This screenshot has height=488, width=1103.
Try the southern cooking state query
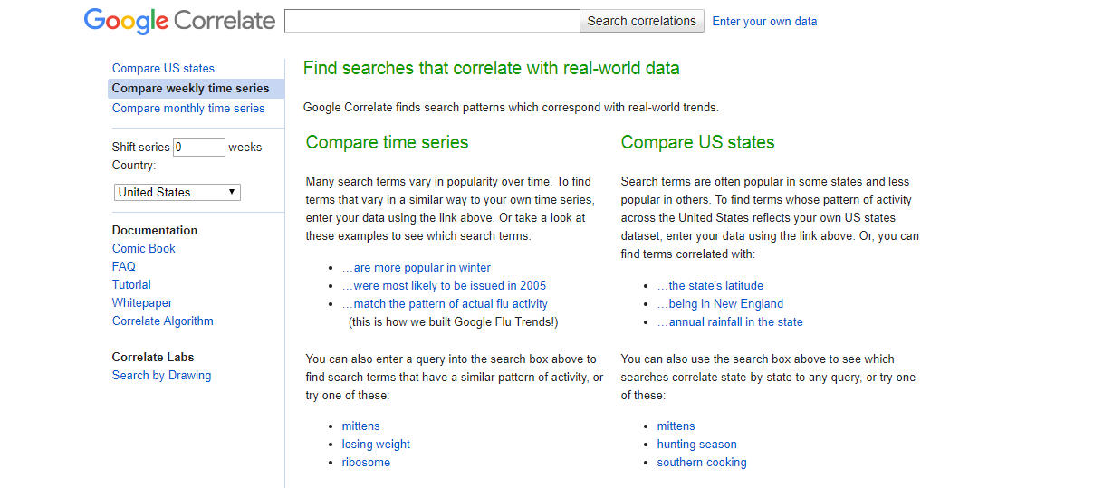point(702,463)
